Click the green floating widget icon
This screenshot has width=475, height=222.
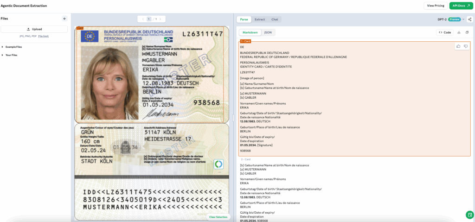point(469,215)
